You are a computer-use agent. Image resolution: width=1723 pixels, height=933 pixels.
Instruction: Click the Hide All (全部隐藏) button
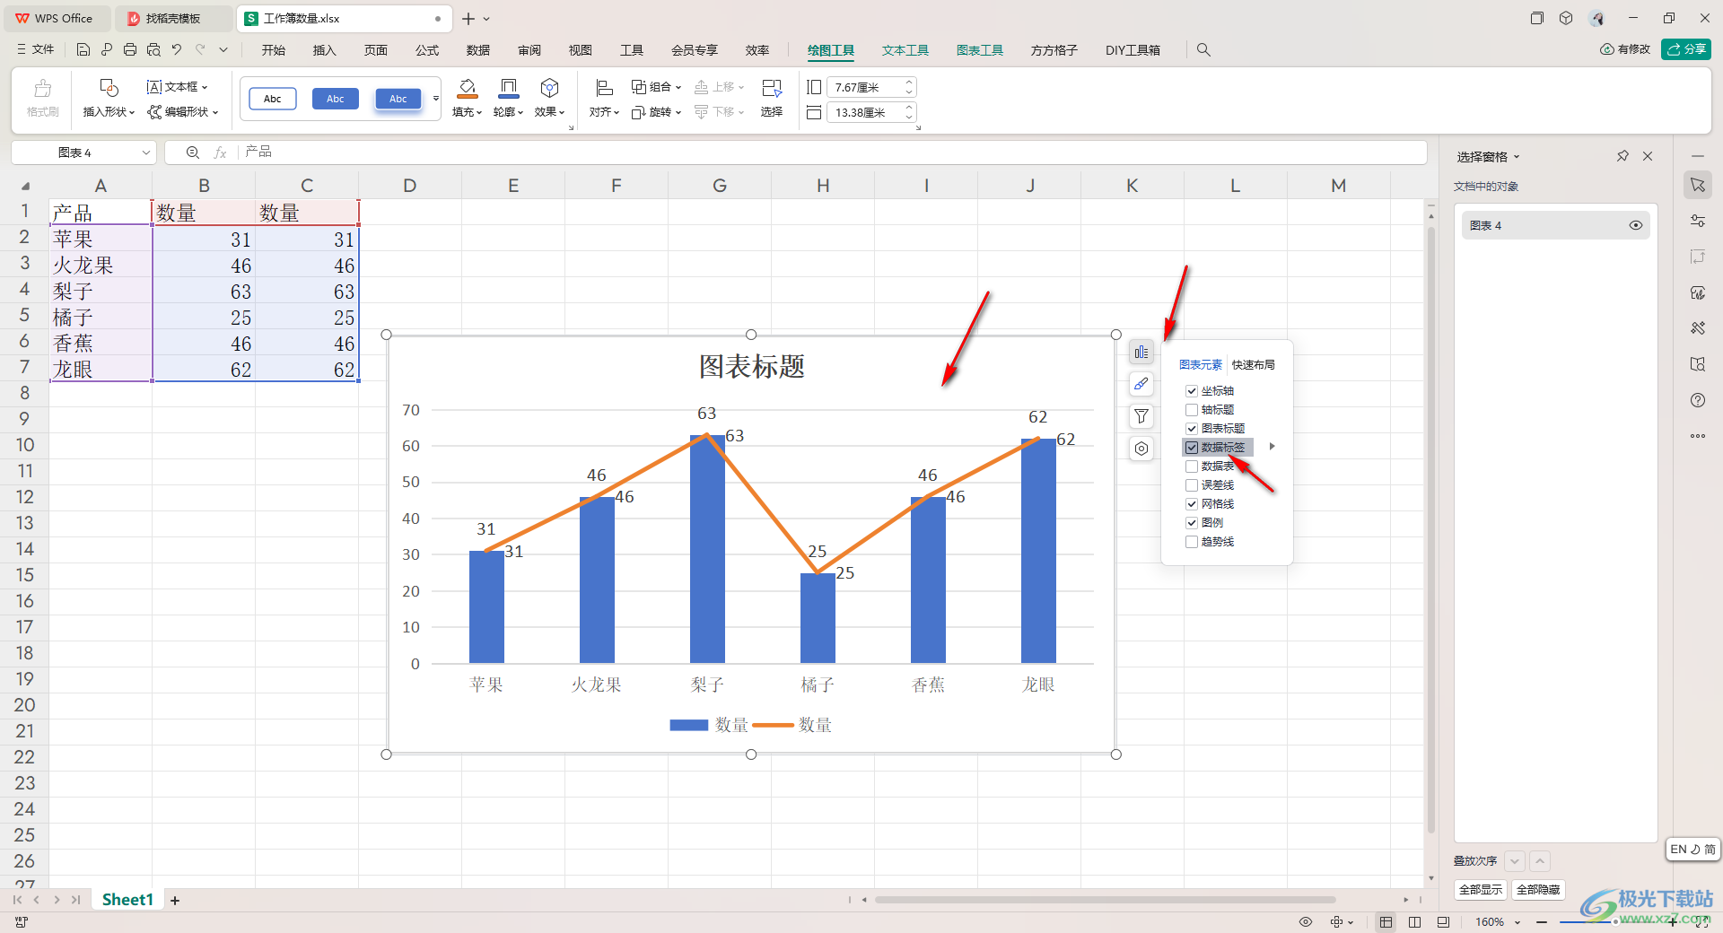(x=1538, y=890)
